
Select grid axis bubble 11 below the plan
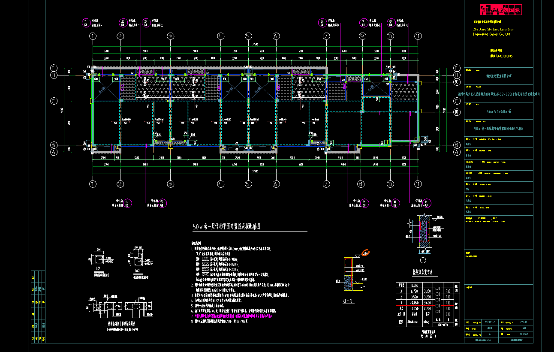(418, 184)
